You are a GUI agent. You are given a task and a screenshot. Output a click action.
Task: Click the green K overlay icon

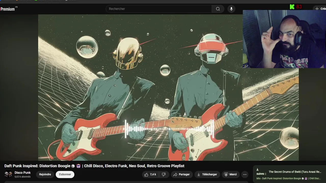click(292, 7)
